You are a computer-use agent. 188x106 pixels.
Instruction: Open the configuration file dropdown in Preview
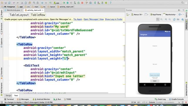[128, 14]
